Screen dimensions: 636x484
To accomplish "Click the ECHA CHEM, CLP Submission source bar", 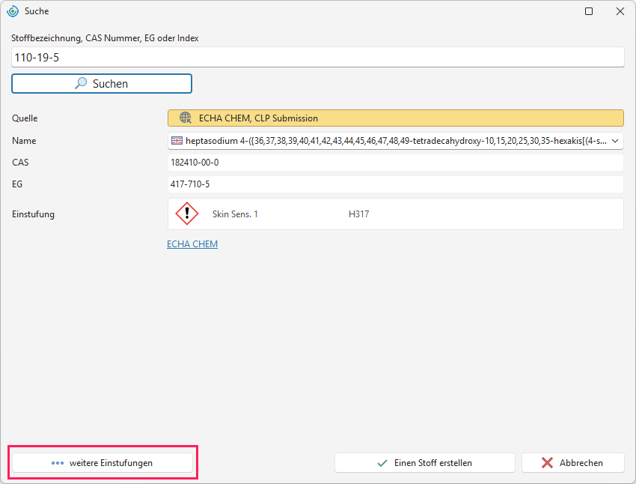I will point(396,118).
